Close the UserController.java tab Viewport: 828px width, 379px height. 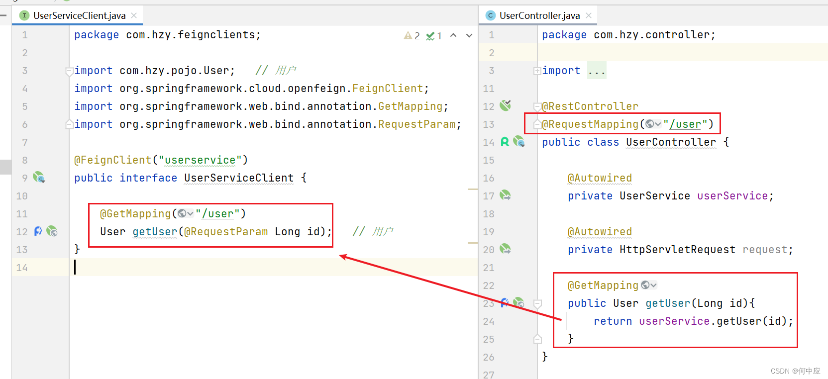(x=589, y=15)
